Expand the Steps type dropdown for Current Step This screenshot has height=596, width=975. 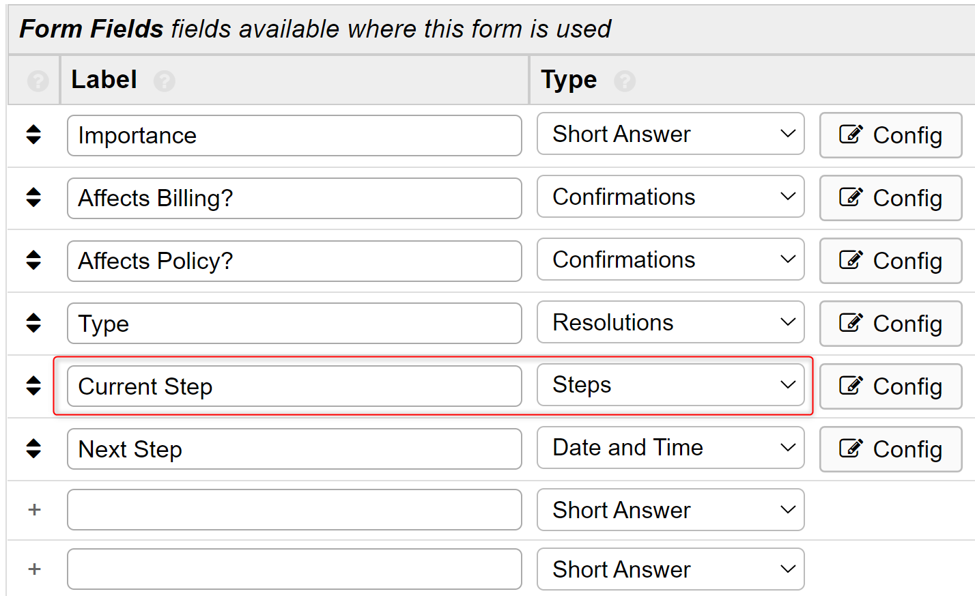click(670, 385)
